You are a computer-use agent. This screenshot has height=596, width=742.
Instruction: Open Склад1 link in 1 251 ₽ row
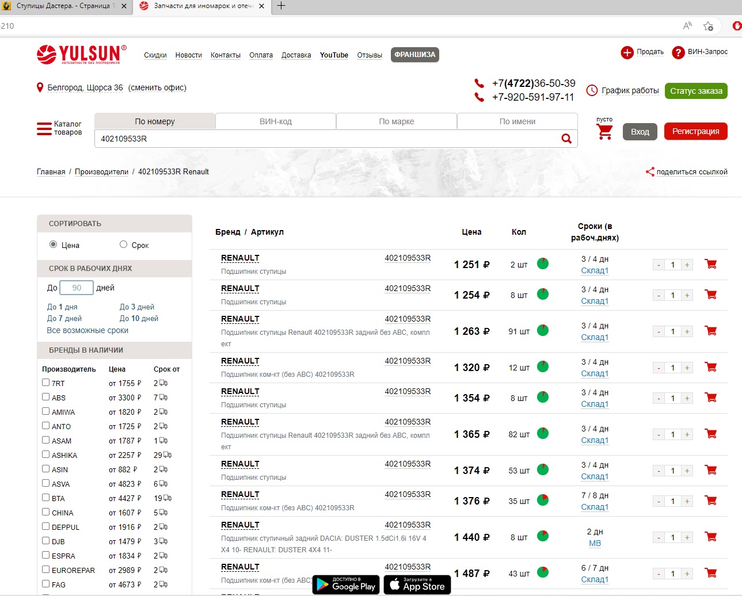595,270
